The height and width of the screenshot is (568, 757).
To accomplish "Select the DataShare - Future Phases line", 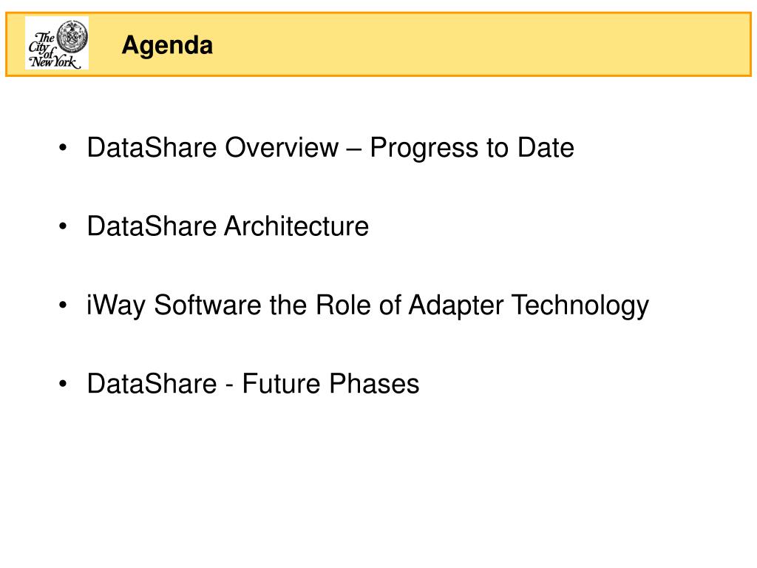I will (x=253, y=384).
